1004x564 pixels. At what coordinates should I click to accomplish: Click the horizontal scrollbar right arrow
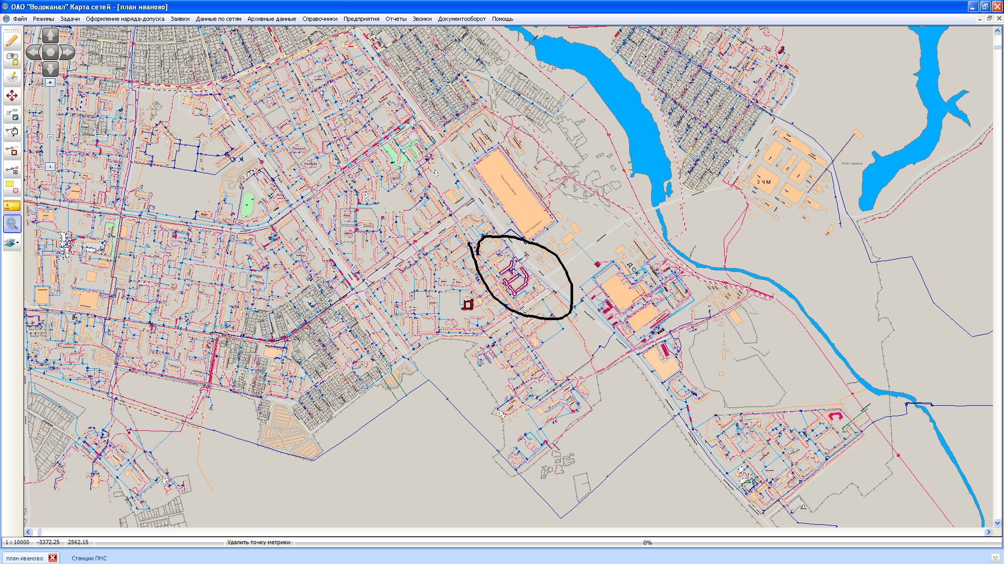(x=988, y=532)
